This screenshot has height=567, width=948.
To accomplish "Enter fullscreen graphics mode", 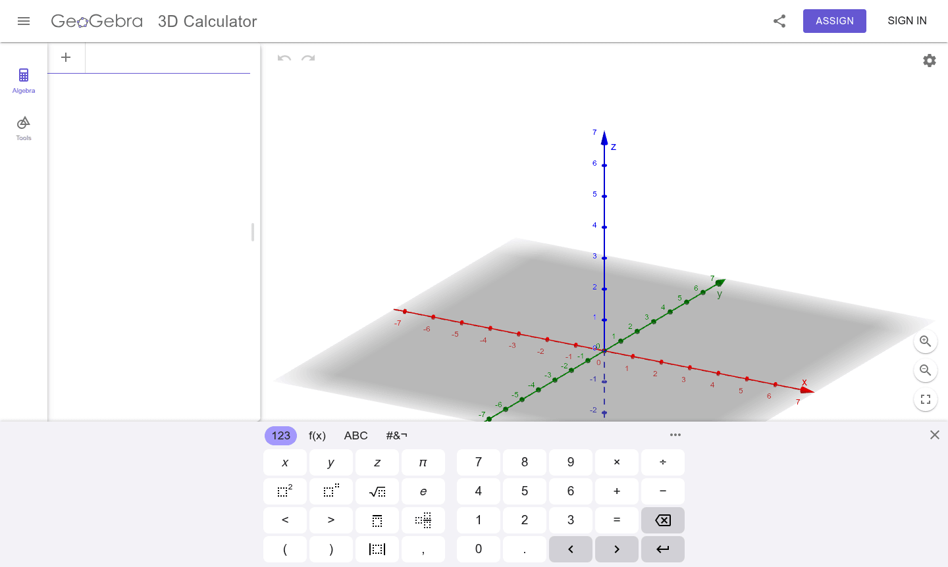I will [x=925, y=399].
